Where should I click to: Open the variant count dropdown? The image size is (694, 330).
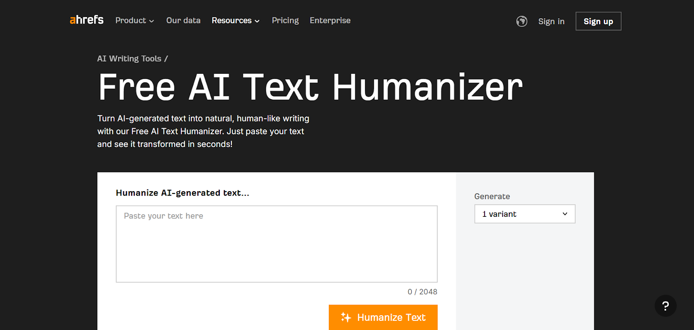click(525, 214)
